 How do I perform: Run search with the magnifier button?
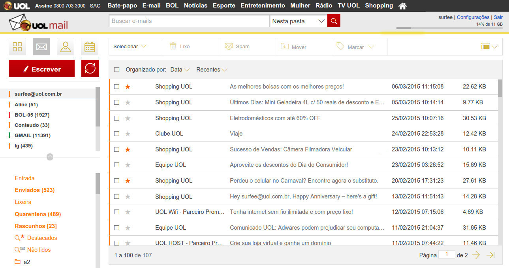334,21
